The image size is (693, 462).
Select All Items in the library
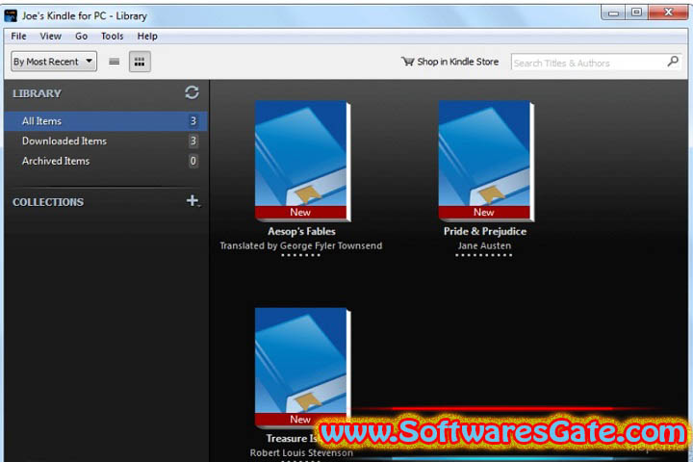pyautogui.click(x=105, y=121)
